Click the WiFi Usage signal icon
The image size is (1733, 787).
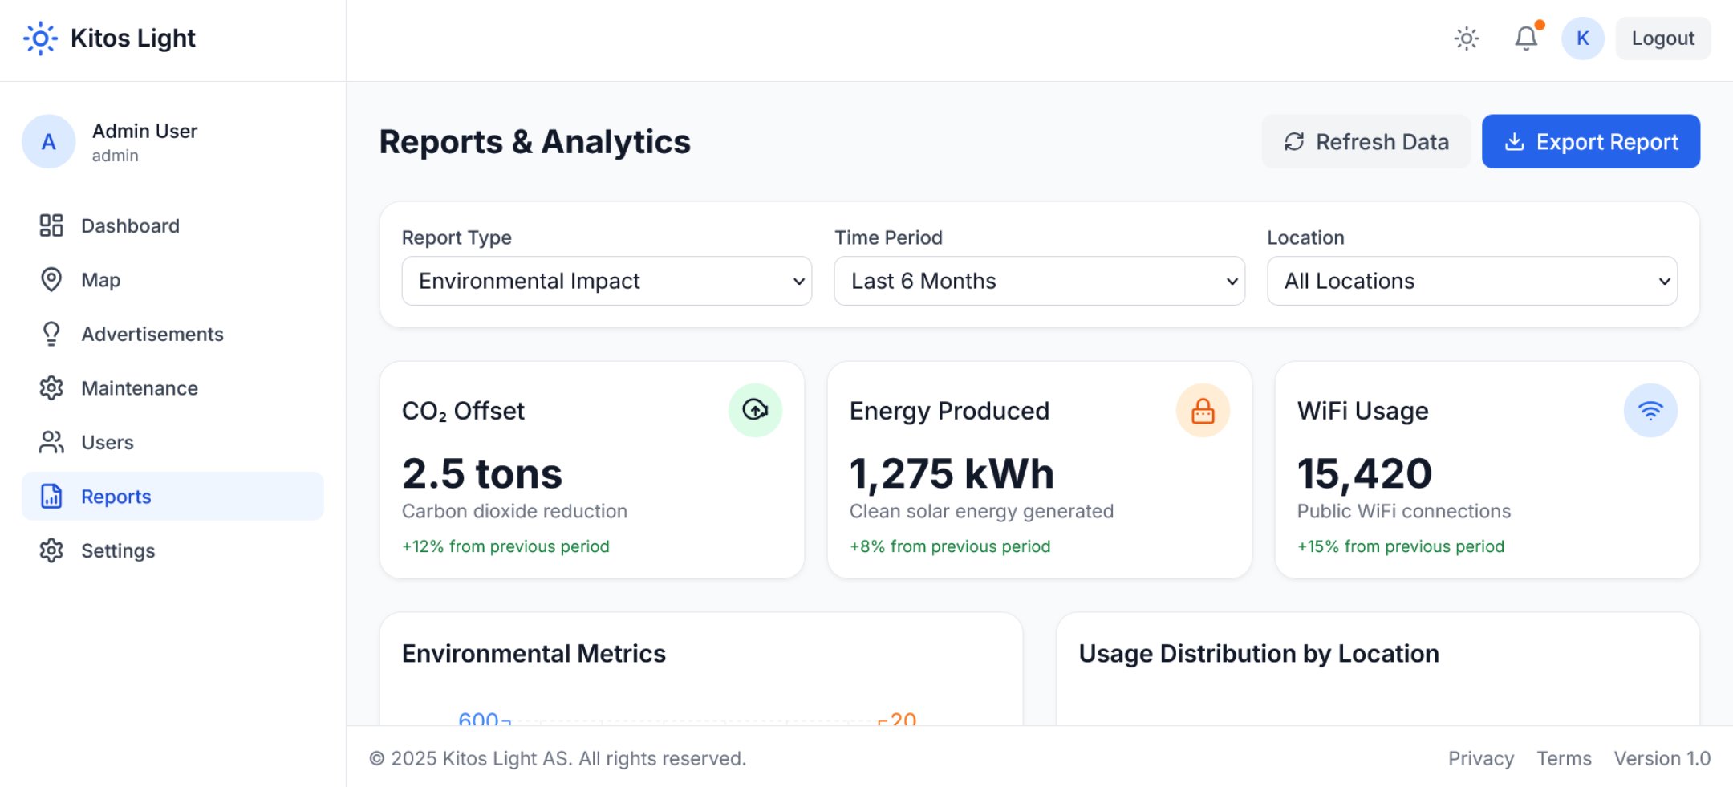pos(1650,409)
